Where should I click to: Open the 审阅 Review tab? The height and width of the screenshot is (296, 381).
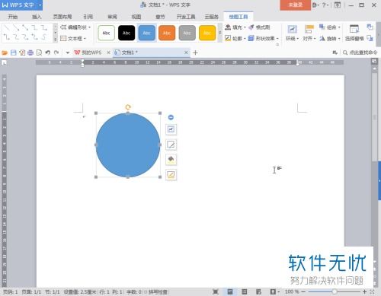click(112, 17)
